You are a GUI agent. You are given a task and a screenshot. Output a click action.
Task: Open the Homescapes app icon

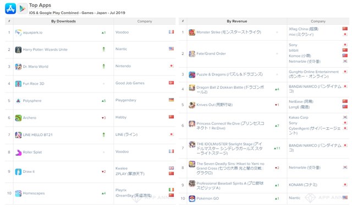18,193
